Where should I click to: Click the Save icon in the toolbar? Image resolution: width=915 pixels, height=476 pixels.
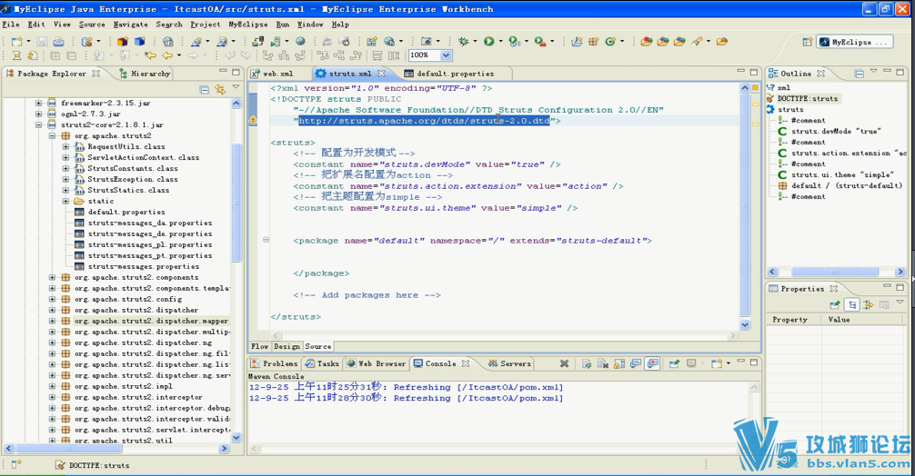click(x=42, y=42)
